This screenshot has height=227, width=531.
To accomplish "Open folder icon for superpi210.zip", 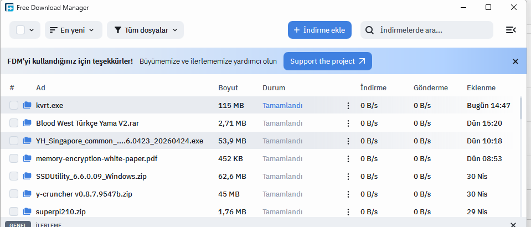I will coord(27,211).
